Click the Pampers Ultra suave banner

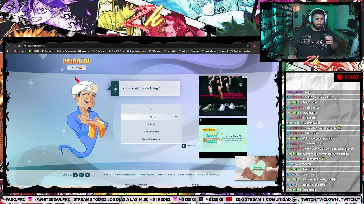click(x=223, y=138)
